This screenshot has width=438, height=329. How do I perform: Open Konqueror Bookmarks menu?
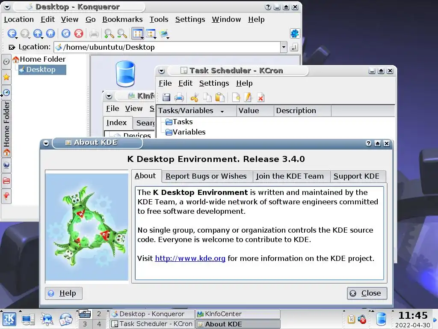(x=122, y=19)
